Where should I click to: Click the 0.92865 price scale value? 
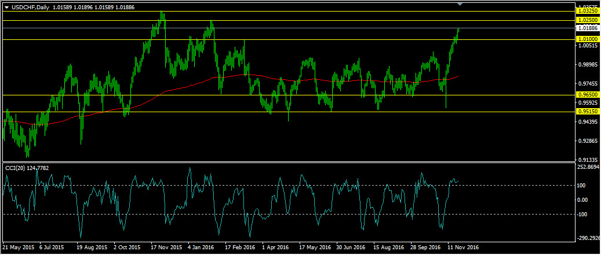tap(588, 141)
